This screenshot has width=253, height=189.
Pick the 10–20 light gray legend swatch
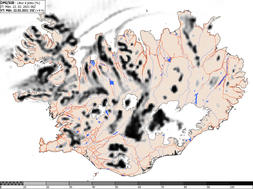(35, 183)
